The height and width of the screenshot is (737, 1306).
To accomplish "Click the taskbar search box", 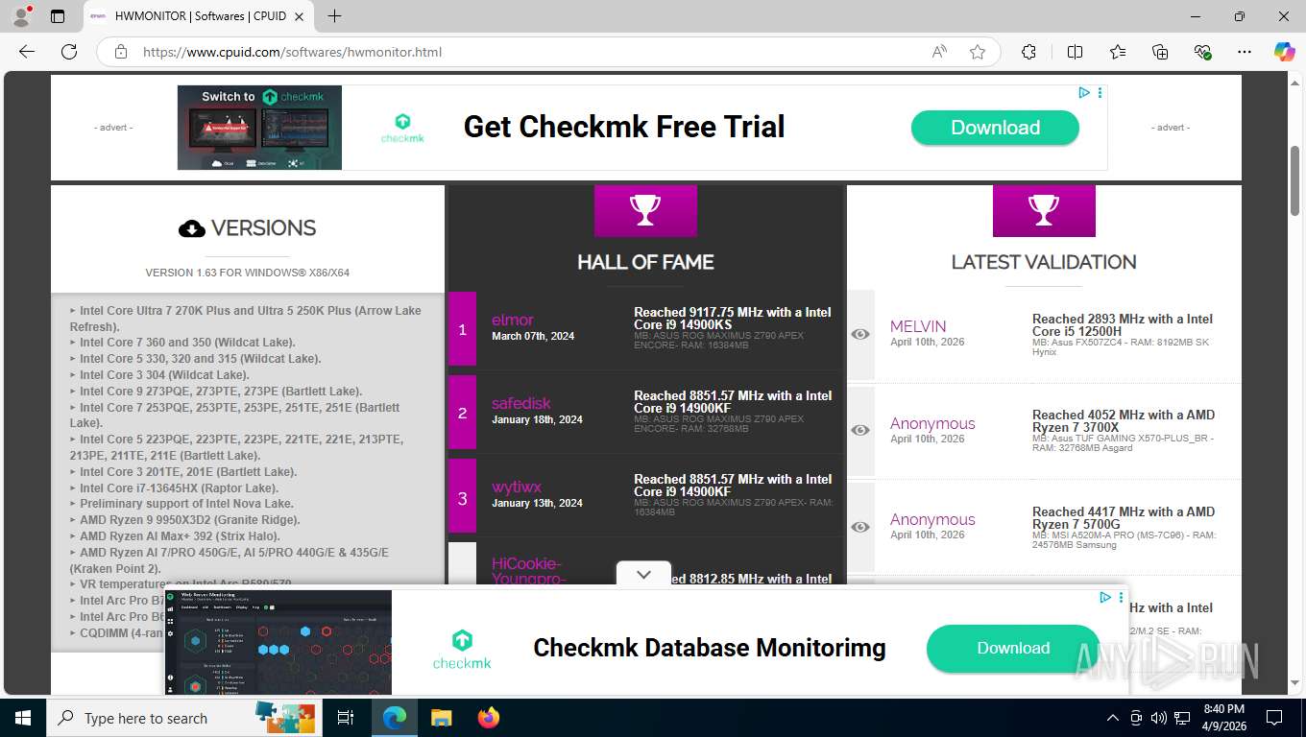I will pos(184,718).
